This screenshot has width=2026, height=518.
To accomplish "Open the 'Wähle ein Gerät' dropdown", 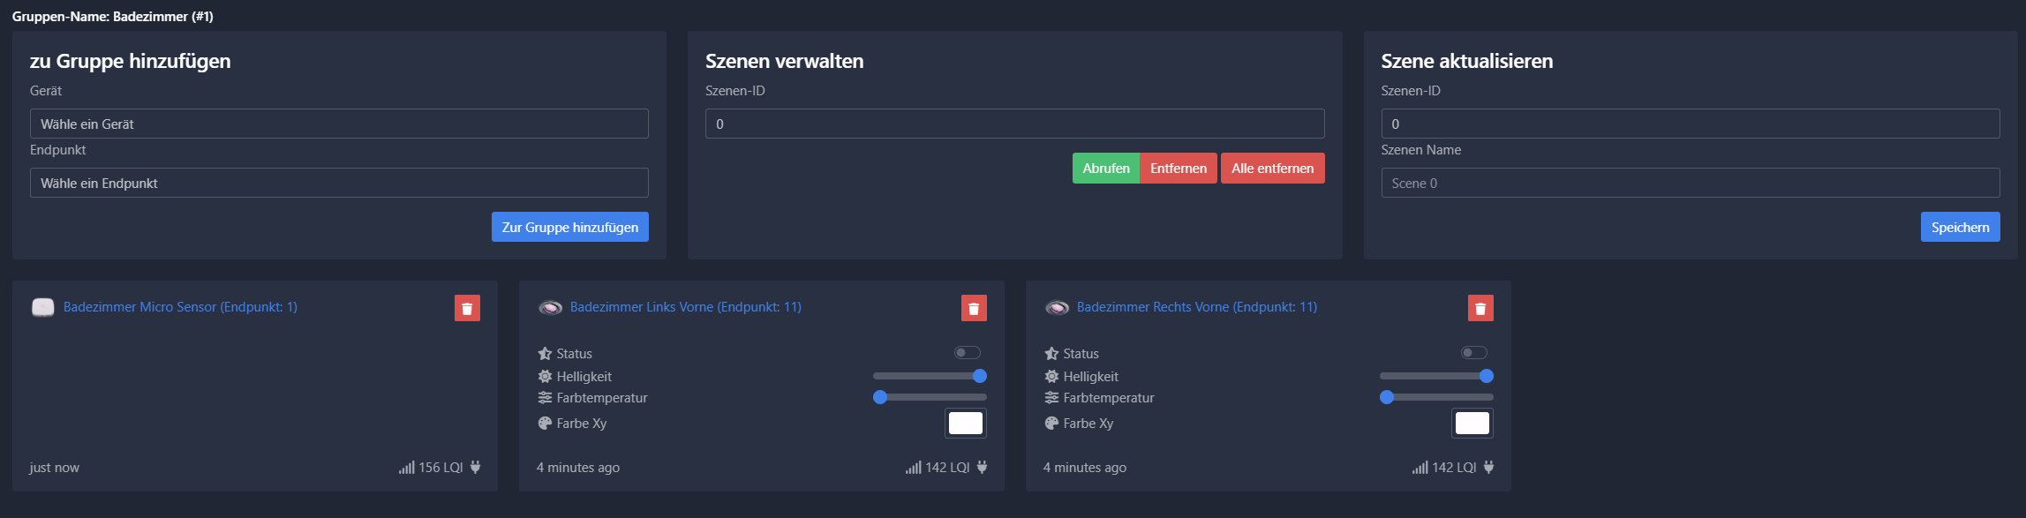I will pos(339,124).
